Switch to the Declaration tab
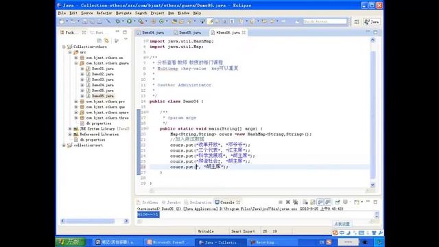The width and height of the screenshot is (439, 247). [198, 202]
